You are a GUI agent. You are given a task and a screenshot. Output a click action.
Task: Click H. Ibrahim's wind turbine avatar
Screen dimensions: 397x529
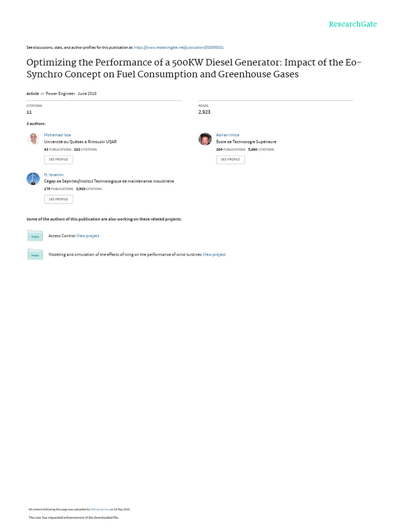tap(33, 178)
